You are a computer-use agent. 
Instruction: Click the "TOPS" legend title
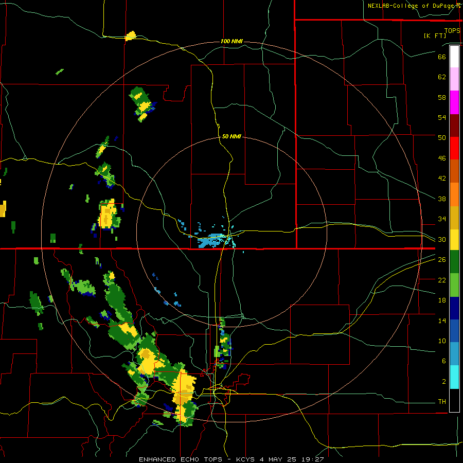point(452,30)
